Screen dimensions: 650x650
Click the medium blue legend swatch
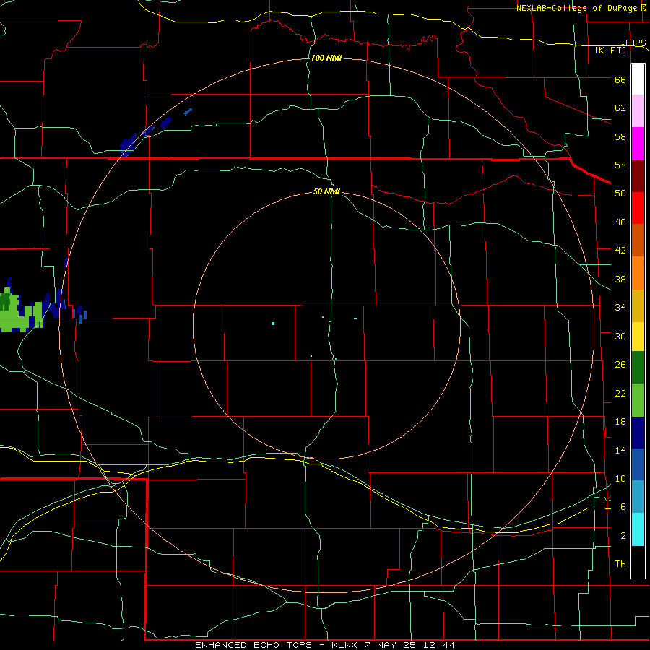(x=638, y=464)
